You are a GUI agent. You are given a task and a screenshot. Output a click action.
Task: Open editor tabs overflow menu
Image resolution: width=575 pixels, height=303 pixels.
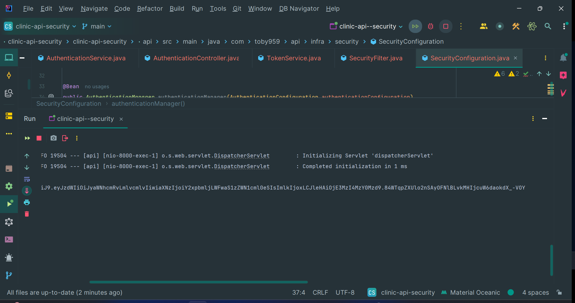click(546, 58)
